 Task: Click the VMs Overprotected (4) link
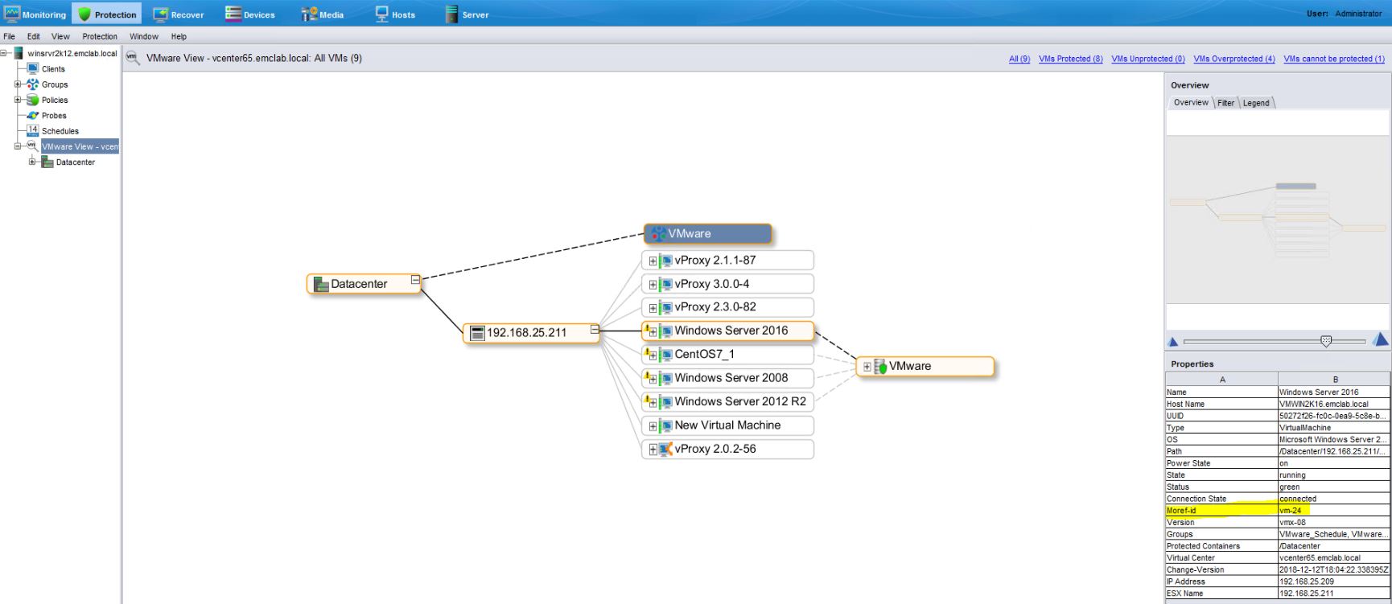pos(1233,59)
